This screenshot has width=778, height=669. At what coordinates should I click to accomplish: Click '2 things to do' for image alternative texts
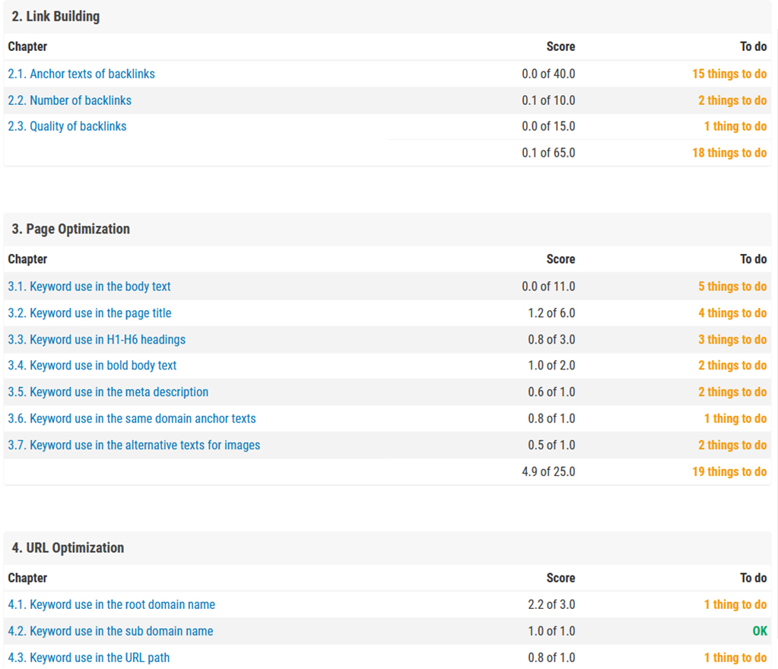[x=732, y=445]
